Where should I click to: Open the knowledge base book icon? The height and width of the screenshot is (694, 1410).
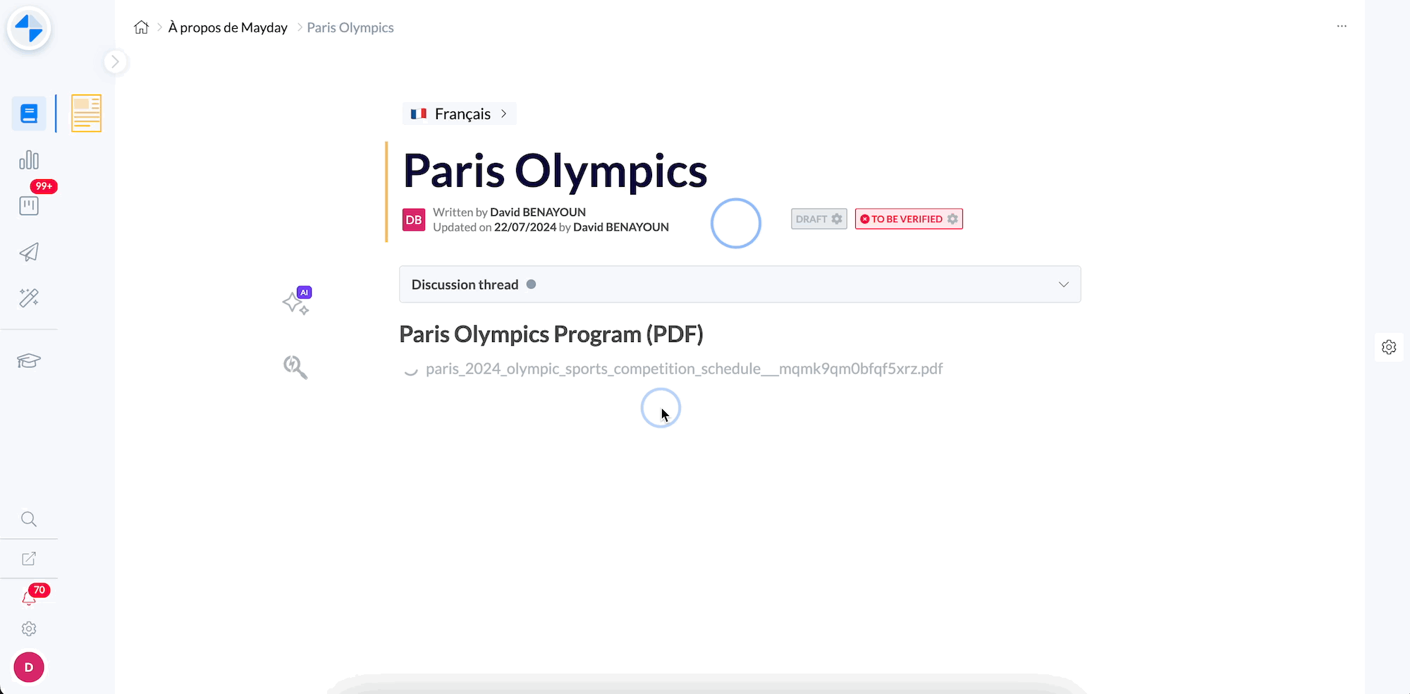click(x=29, y=114)
